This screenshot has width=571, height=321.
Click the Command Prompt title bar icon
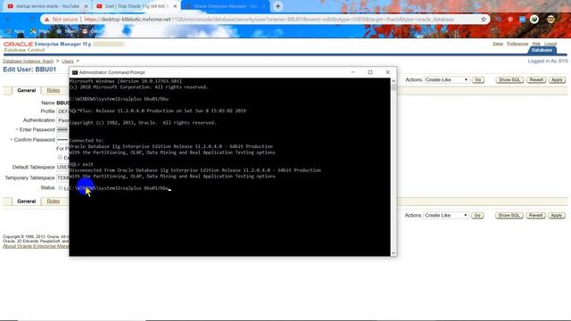(x=75, y=72)
